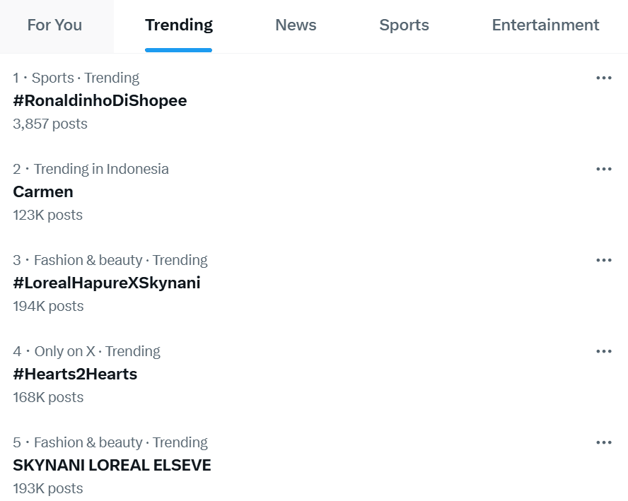The width and height of the screenshot is (628, 501).
Task: Click the 123K posts count
Action: [x=47, y=215]
